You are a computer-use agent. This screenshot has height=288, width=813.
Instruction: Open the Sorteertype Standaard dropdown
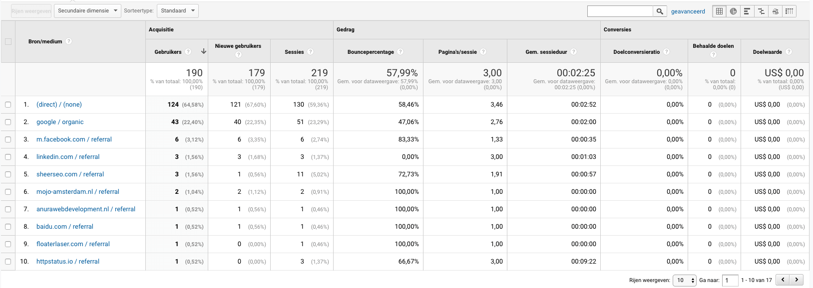pos(177,11)
